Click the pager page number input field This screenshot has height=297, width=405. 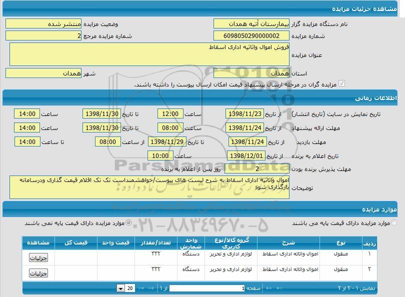207,288
